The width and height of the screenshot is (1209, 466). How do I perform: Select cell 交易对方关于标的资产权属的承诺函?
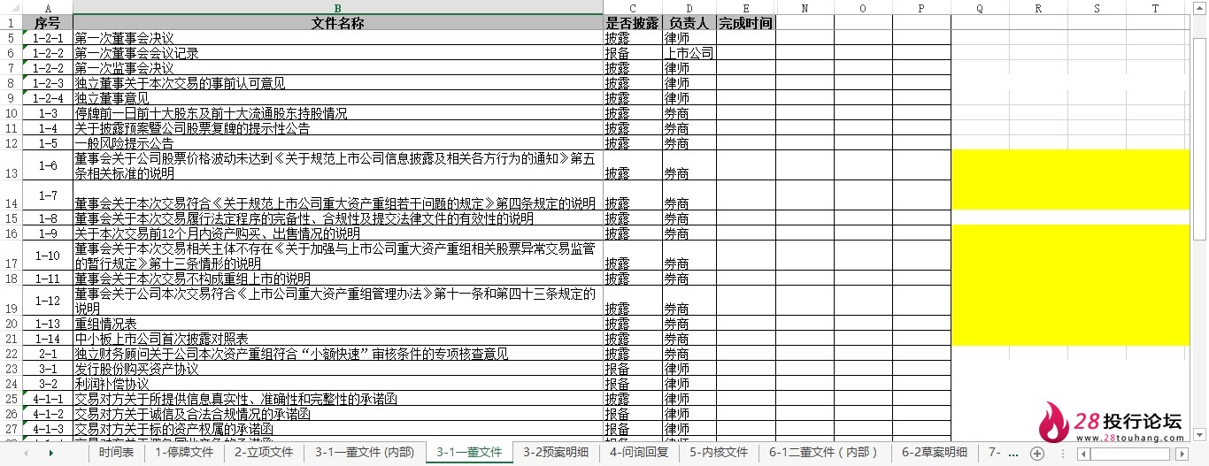pyautogui.click(x=338, y=429)
